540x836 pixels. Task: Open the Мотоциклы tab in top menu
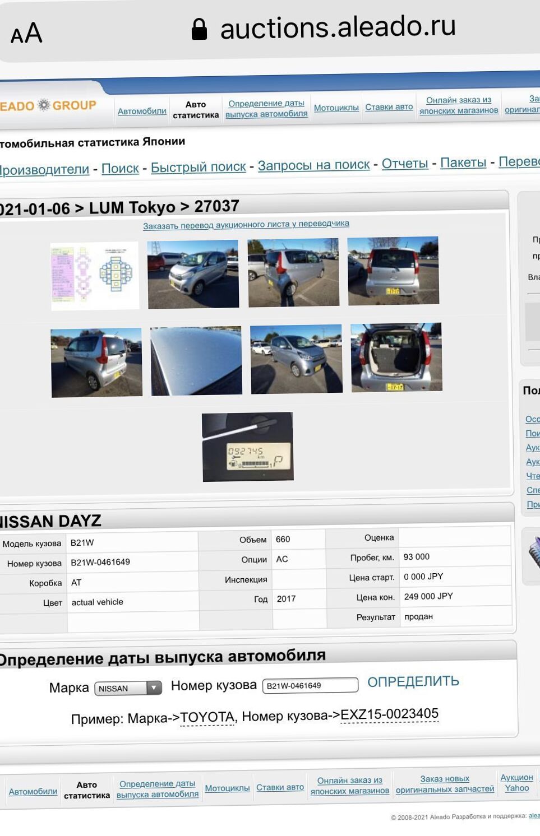click(336, 108)
